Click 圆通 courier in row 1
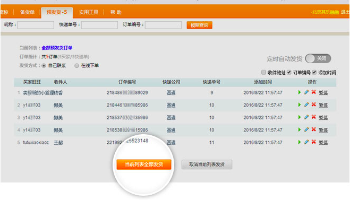This screenshot has height=200, width=350. pos(171,93)
